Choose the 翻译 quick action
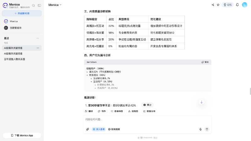 pos(89,111)
